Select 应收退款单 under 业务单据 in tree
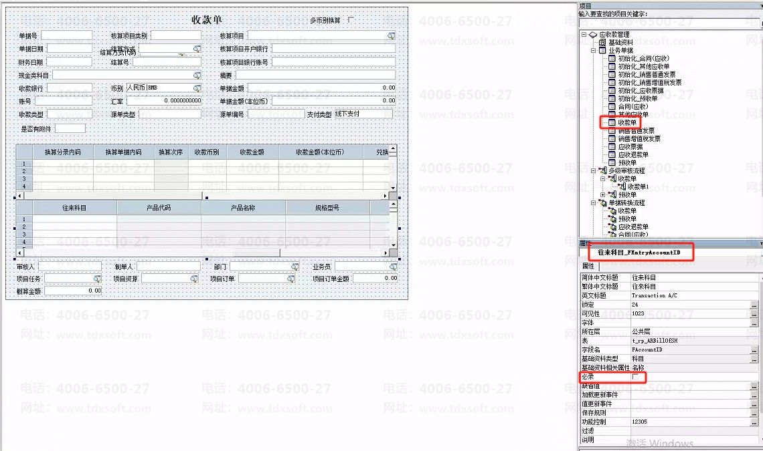Screen dimensions: 763x451 point(632,154)
